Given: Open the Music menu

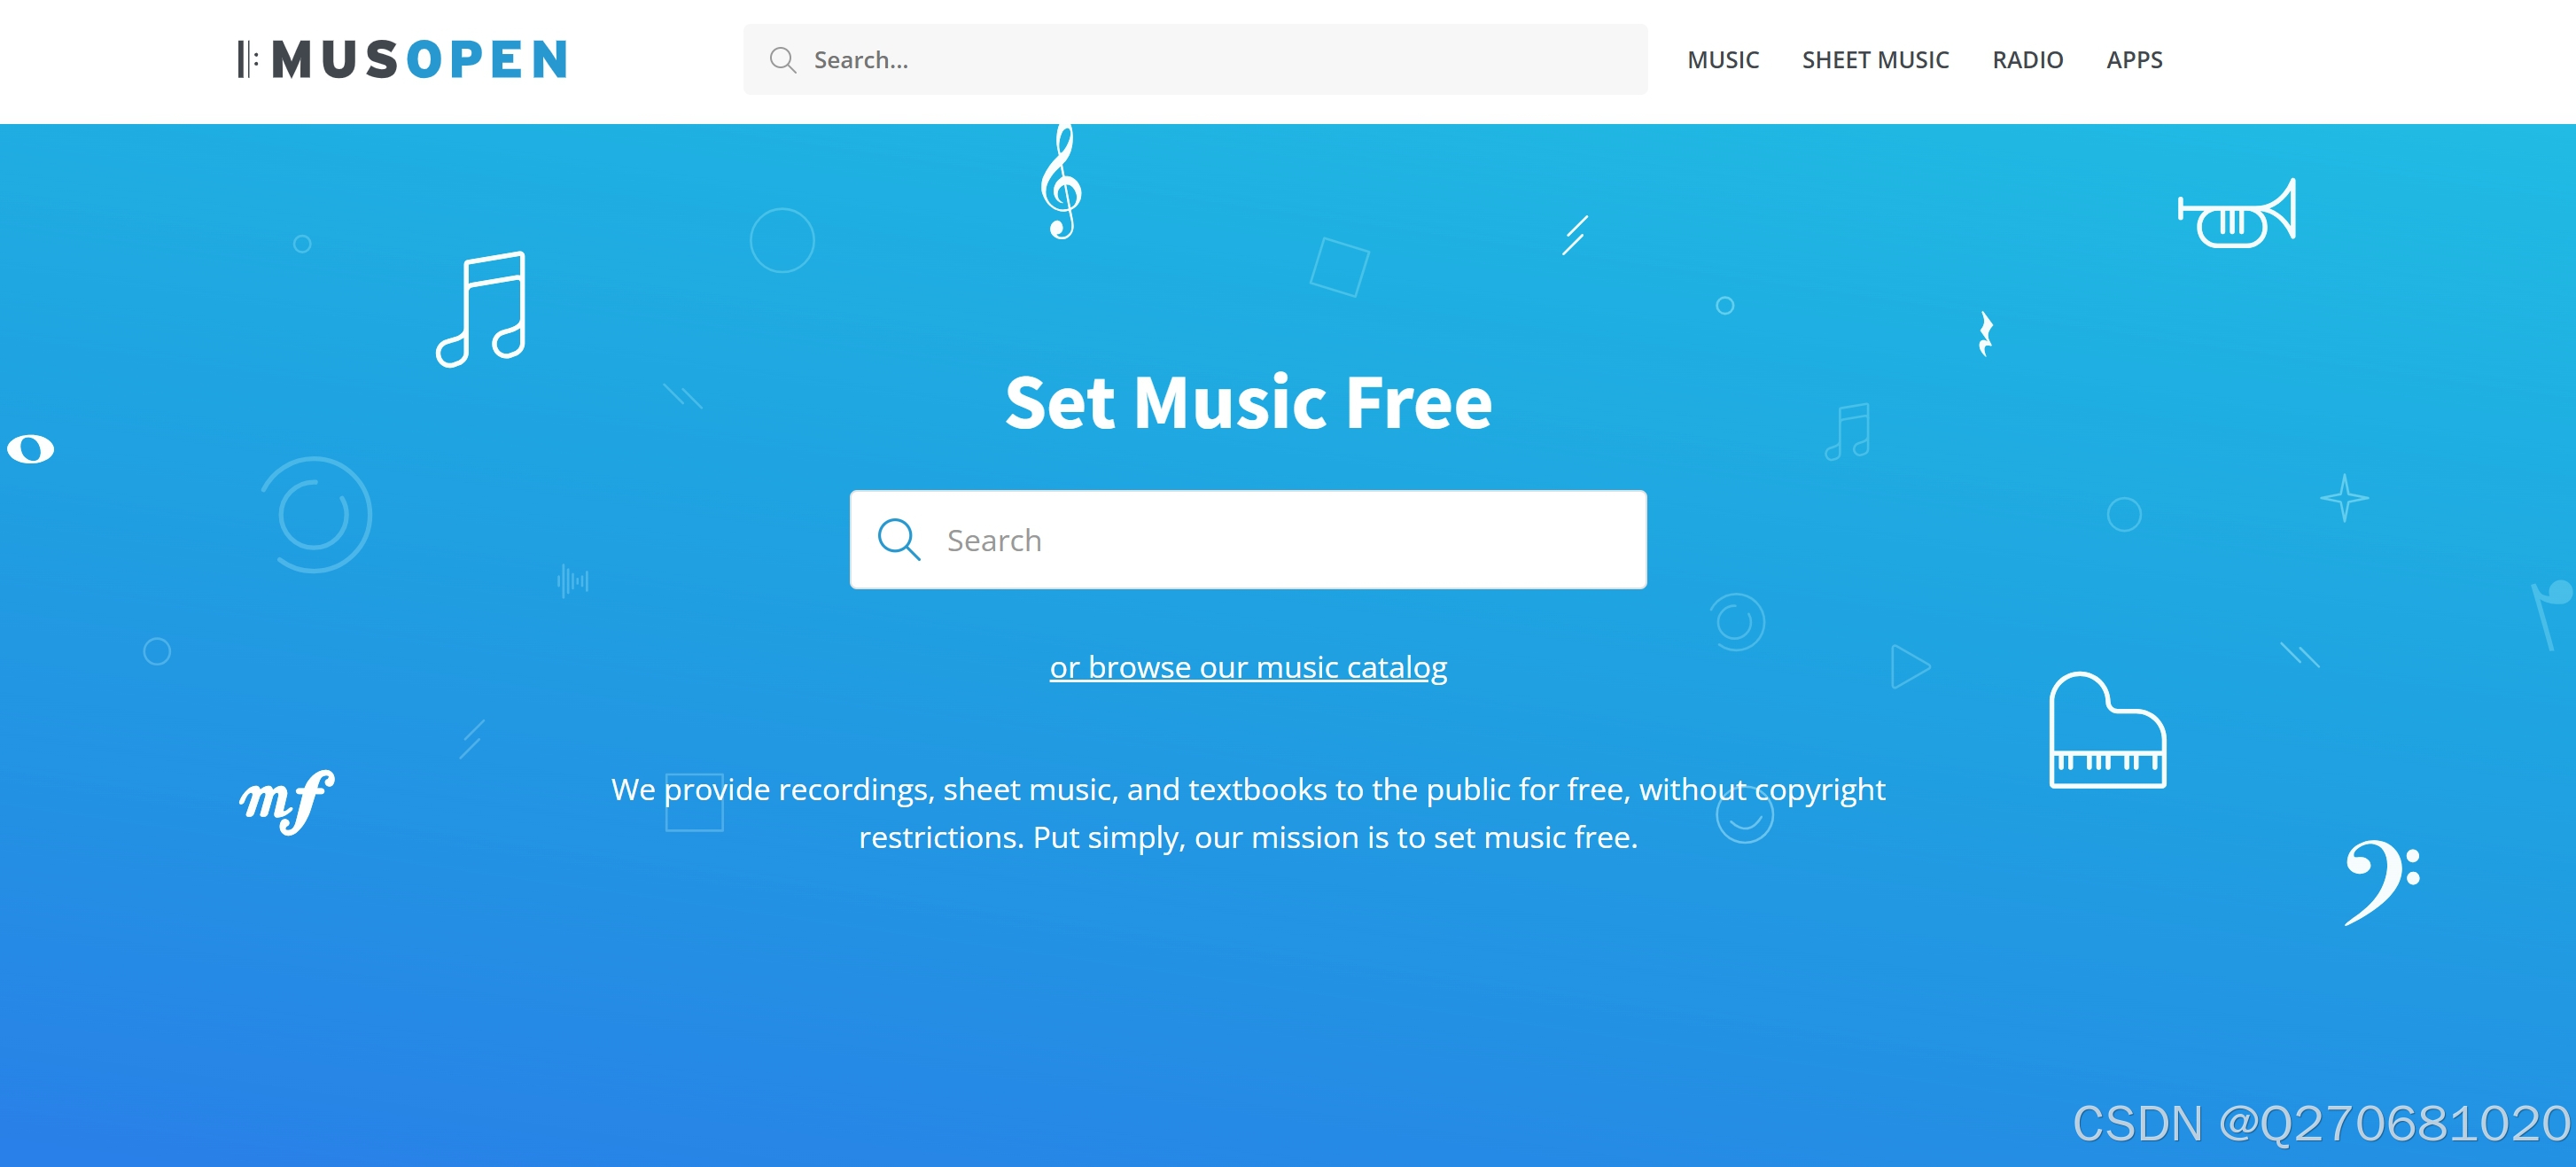Looking at the screenshot, I should (1722, 60).
